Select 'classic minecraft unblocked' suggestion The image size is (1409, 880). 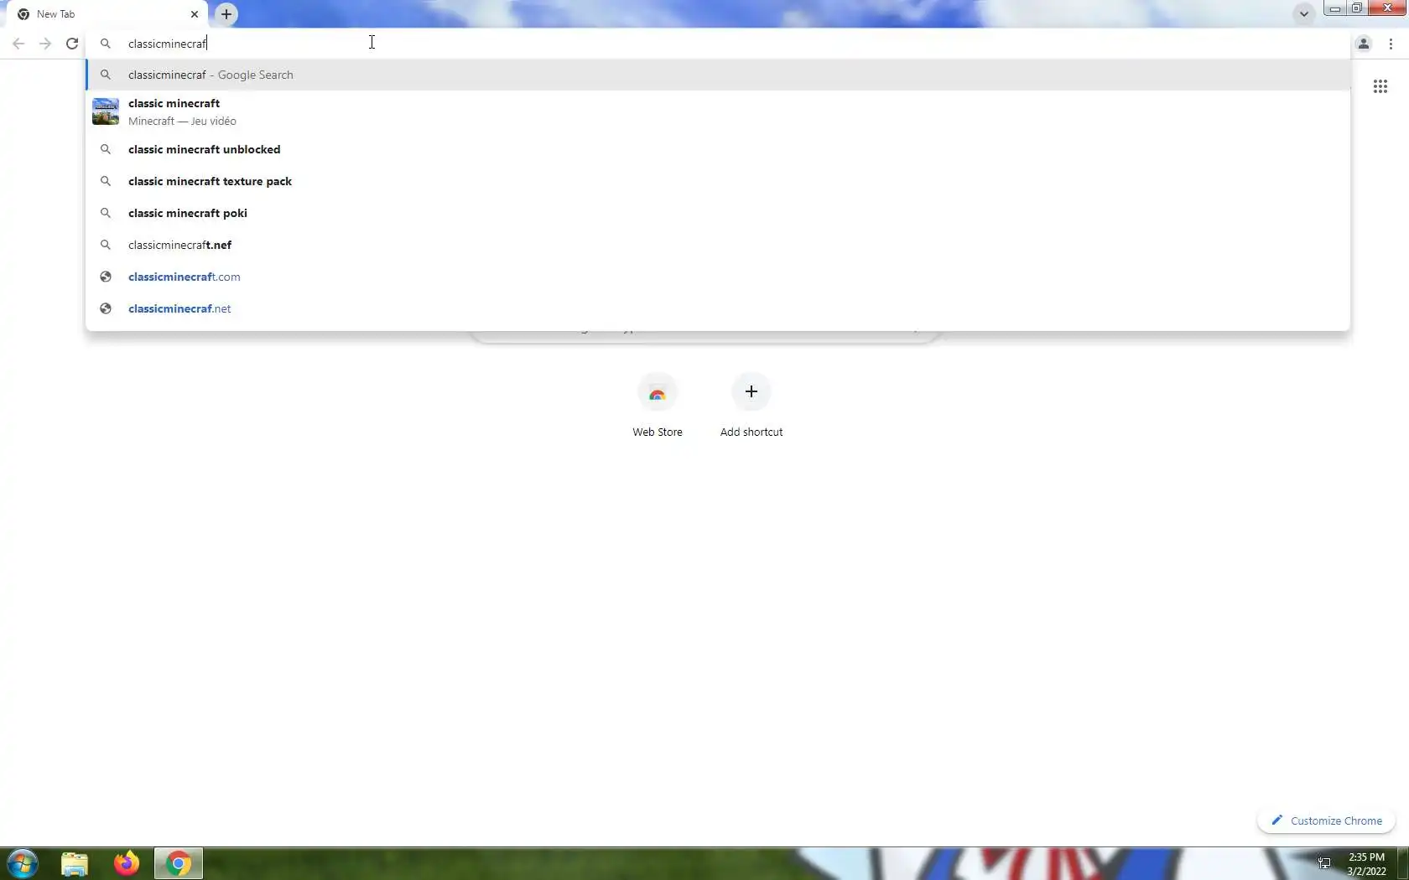point(718,149)
